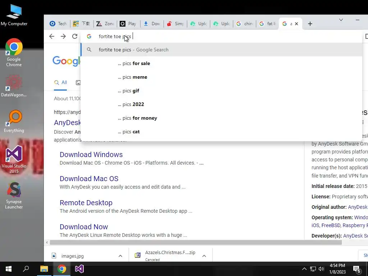Switch to the second Uplc tab
Screen dimensions: 368x276
pos(221,24)
